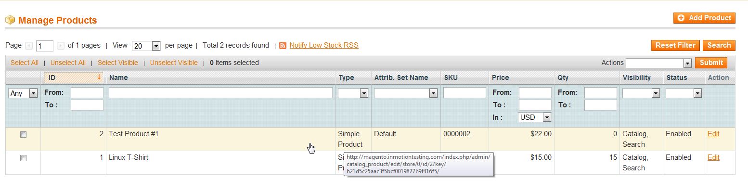
Task: Open the Visibility filter dropdown
Action: pyautogui.click(x=641, y=93)
